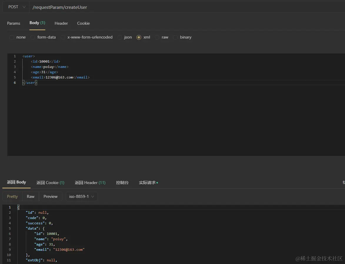Click the <user> opening tag line
The width and height of the screenshot is (345, 264).
point(29,56)
